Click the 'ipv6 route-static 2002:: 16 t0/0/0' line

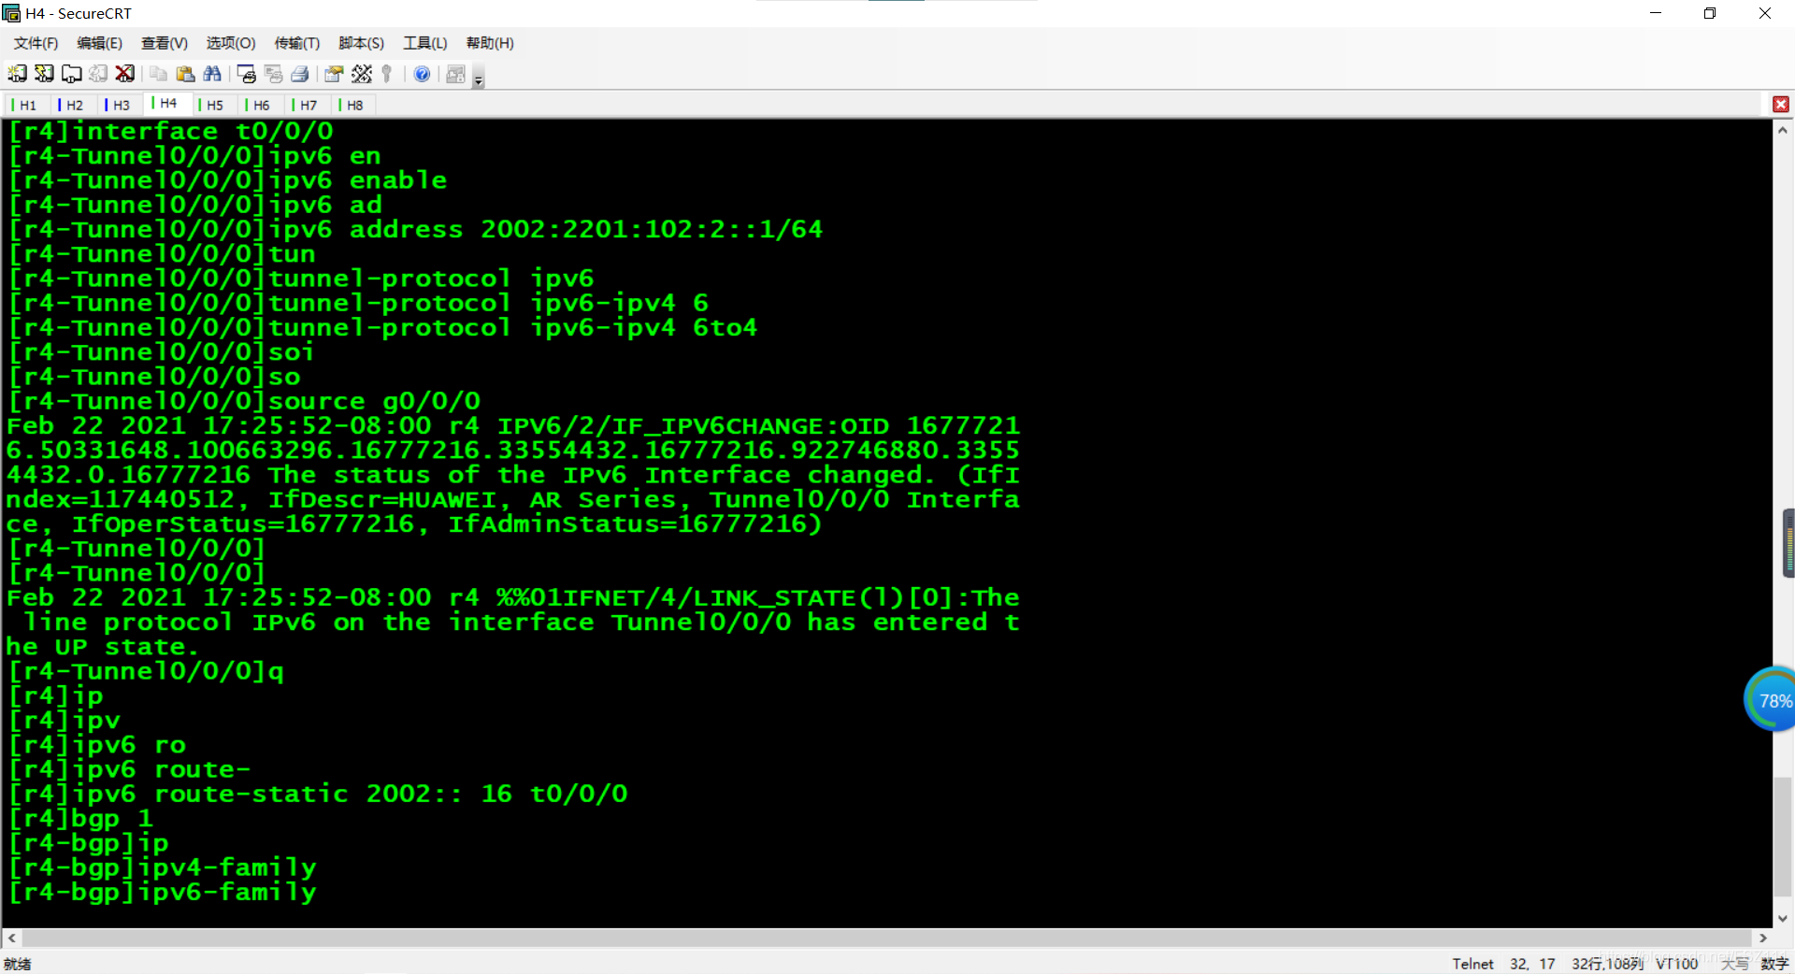point(318,795)
